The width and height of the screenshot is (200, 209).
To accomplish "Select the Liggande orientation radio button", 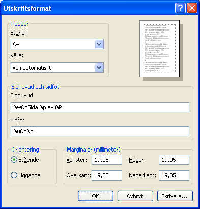I will (x=14, y=175).
